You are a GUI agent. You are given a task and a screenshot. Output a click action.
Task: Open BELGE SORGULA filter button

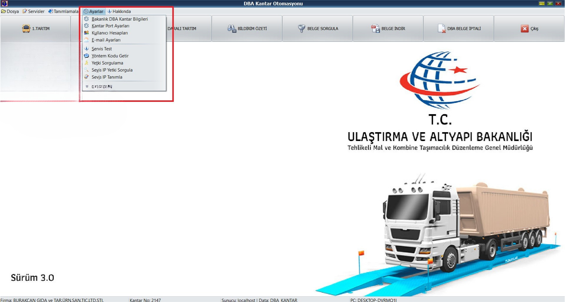(318, 29)
